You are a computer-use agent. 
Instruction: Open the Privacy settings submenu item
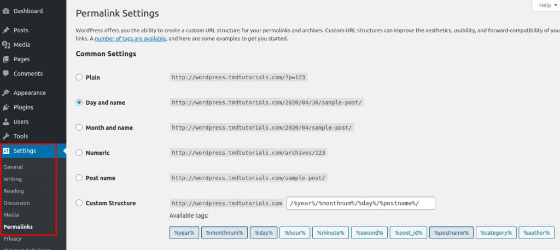point(13,239)
